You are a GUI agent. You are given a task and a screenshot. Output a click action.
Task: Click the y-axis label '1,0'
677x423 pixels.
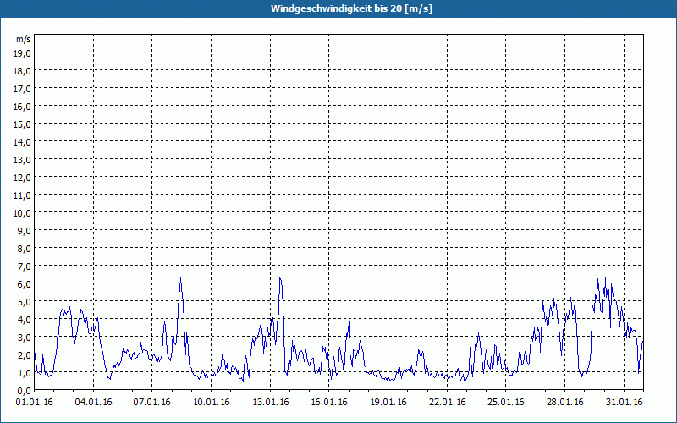25,373
